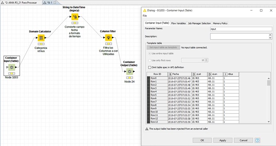Close the Container Input dialog window
This screenshot has height=146, width=276.
(x=271, y=10)
